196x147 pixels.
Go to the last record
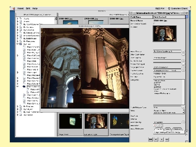(167, 139)
